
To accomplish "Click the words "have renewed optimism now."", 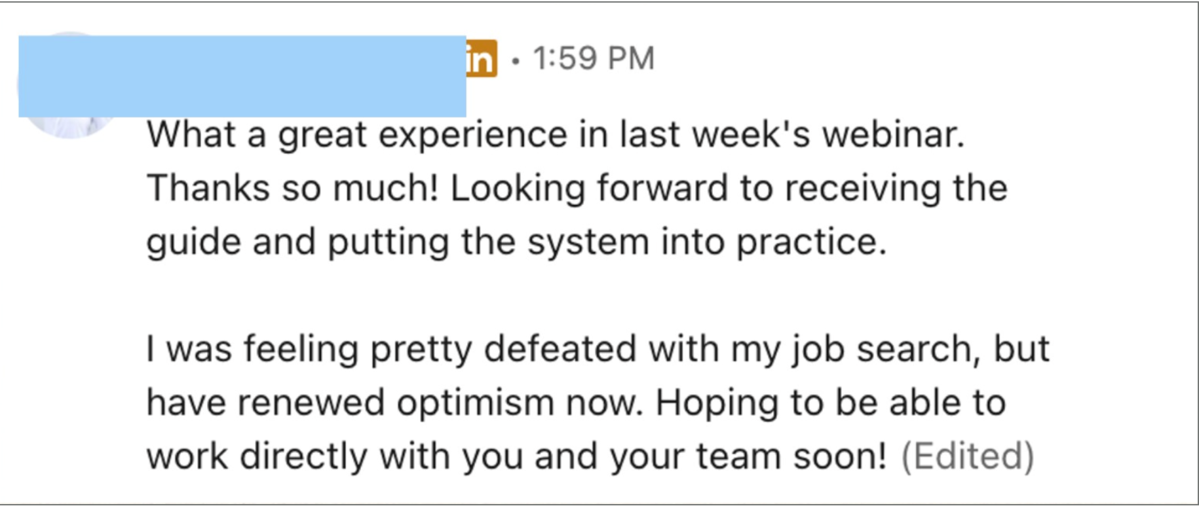I will coord(395,403).
